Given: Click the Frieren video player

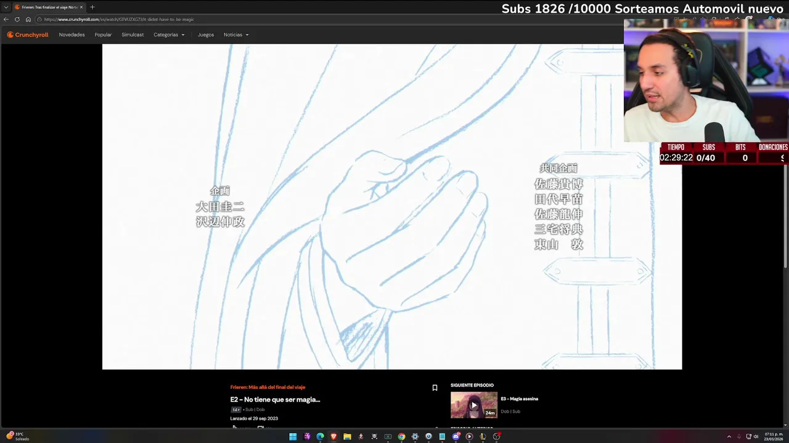Looking at the screenshot, I should click(x=392, y=207).
